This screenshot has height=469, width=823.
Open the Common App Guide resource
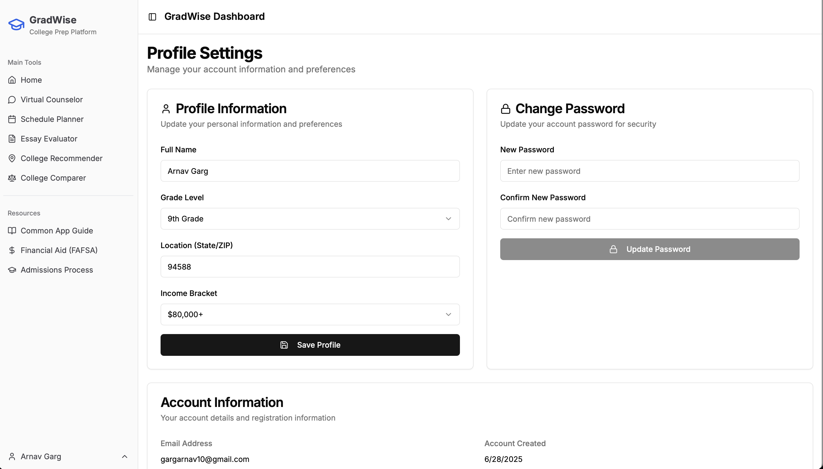[57, 231]
